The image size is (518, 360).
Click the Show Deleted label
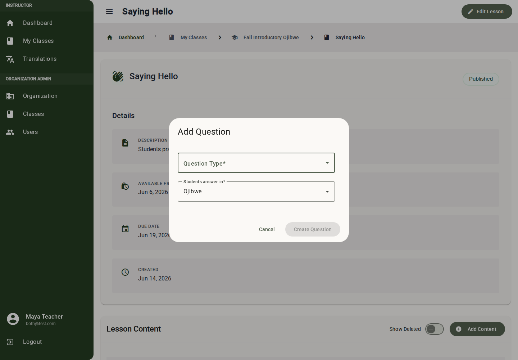point(405,329)
